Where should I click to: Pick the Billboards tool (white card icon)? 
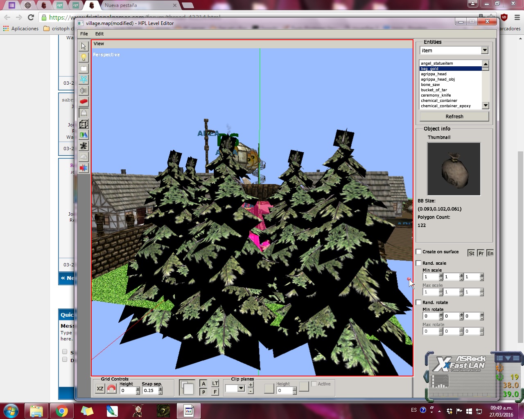(x=84, y=68)
